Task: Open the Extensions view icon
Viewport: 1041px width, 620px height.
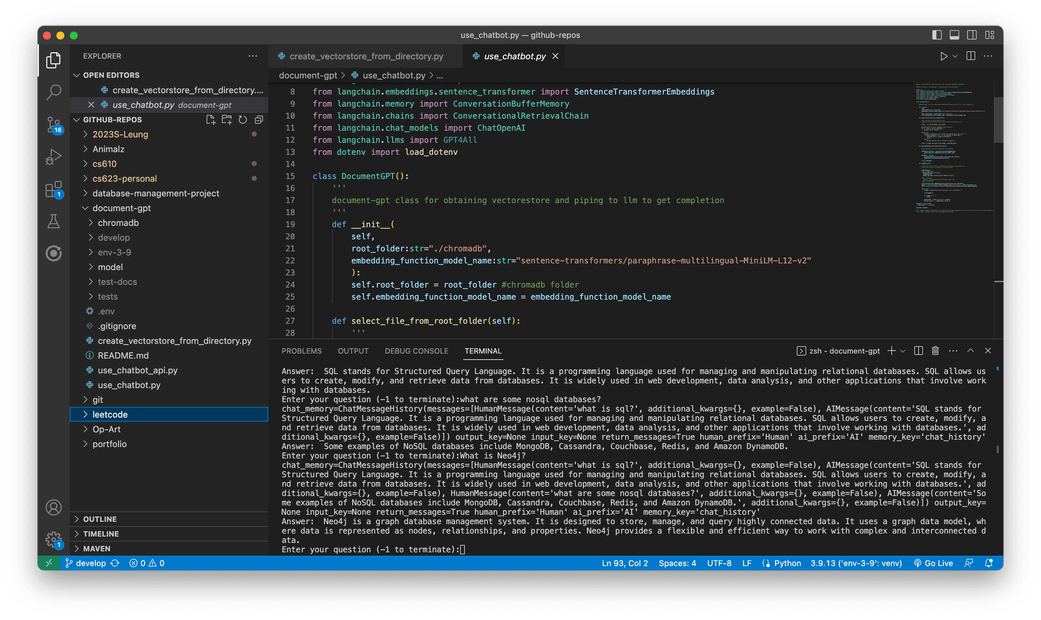Action: point(54,189)
